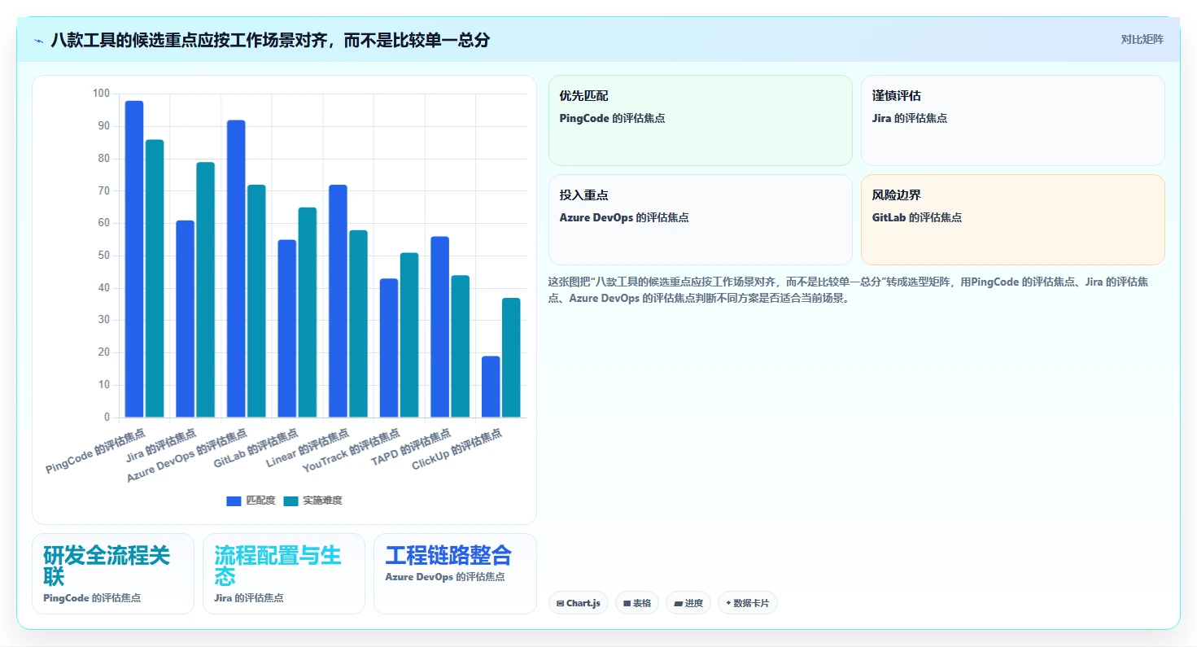The width and height of the screenshot is (1197, 647).
Task: Open the 投入重点 Azure DevOps card
Action: tap(701, 220)
